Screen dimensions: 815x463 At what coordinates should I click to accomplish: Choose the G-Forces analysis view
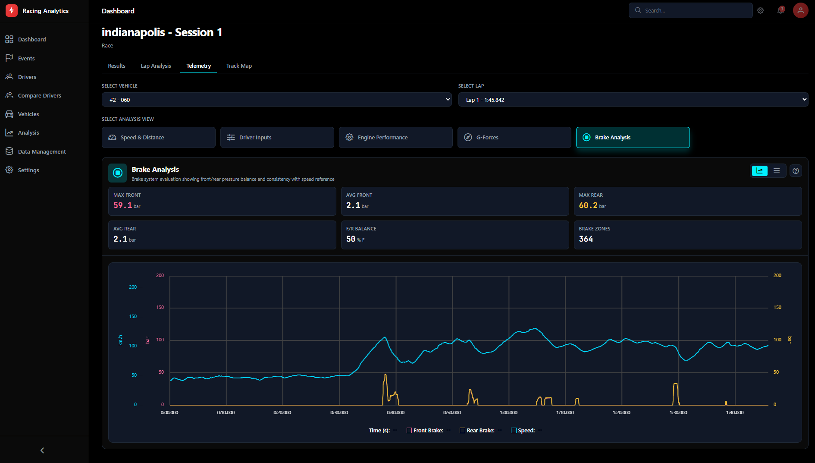[514, 137]
